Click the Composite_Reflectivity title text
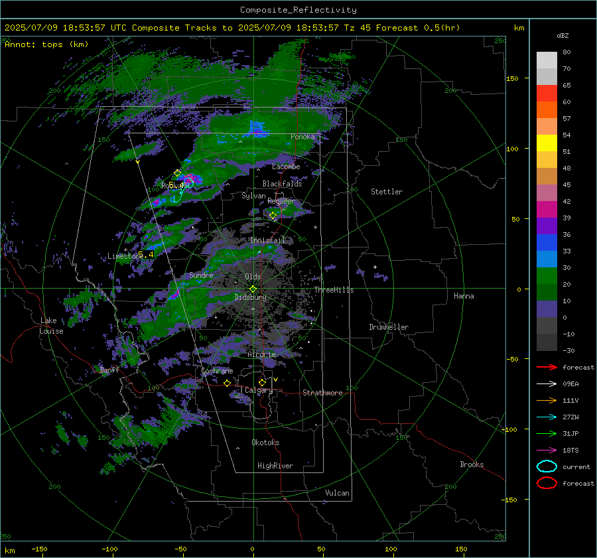This screenshot has height=558, width=597. [298, 10]
